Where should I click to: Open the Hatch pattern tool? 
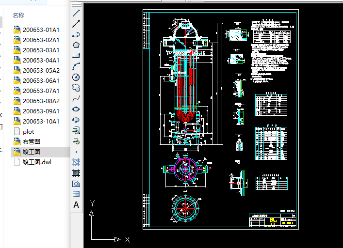click(x=76, y=162)
